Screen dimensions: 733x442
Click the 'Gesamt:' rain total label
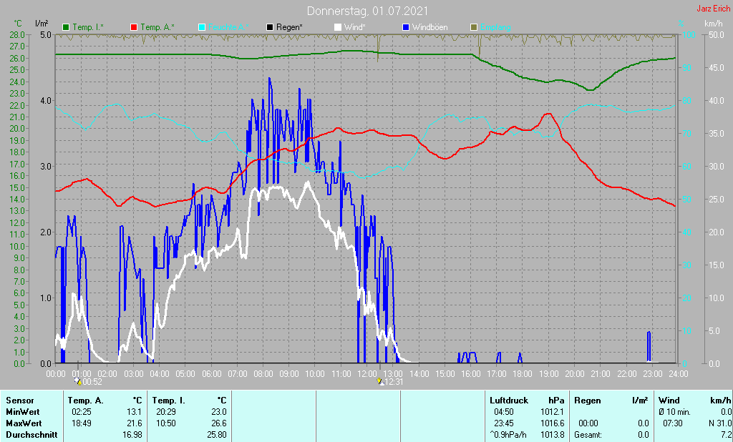click(x=588, y=435)
